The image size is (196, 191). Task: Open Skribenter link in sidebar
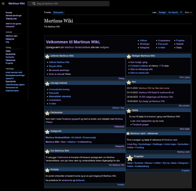point(10,57)
